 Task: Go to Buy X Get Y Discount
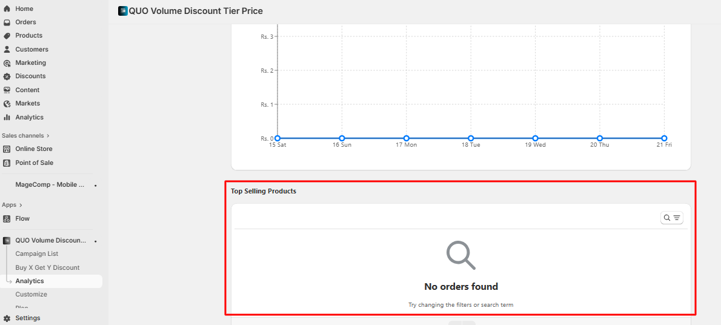[47, 267]
